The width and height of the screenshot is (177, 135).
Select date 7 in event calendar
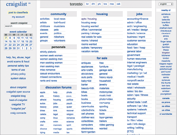point(6,38)
